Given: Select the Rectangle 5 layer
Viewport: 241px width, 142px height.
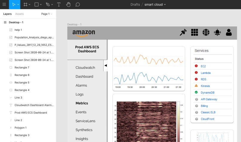Looking at the screenshot, I should [x=28, y=82].
